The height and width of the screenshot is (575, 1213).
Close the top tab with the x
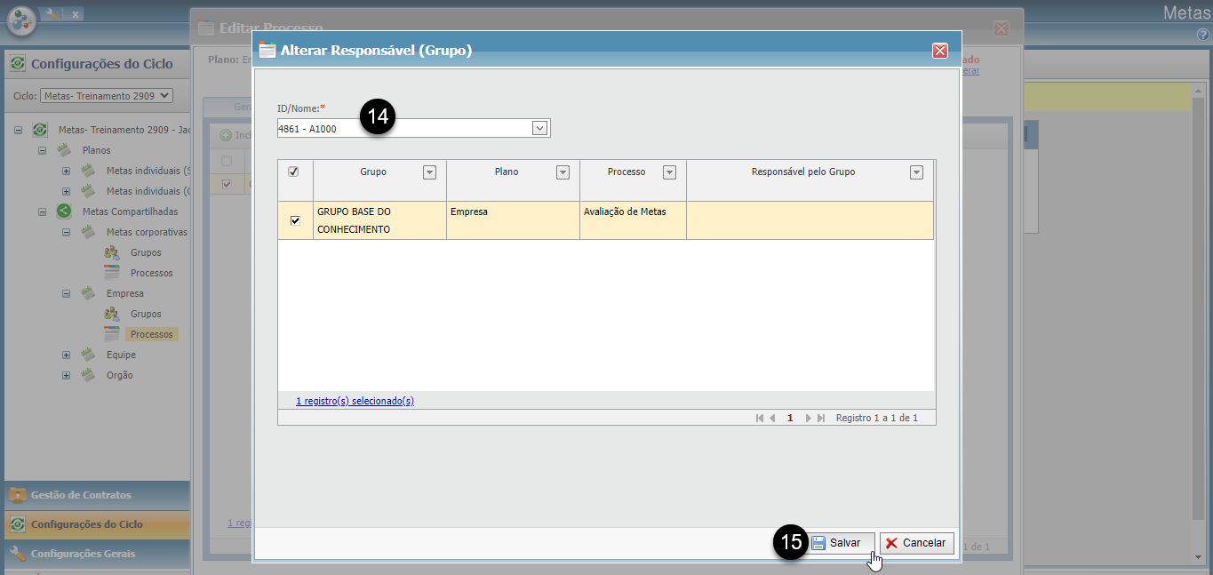point(75,15)
